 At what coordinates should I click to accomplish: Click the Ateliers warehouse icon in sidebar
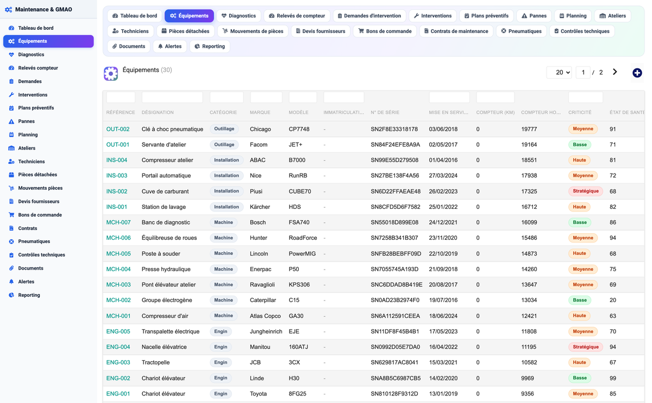(x=11, y=148)
